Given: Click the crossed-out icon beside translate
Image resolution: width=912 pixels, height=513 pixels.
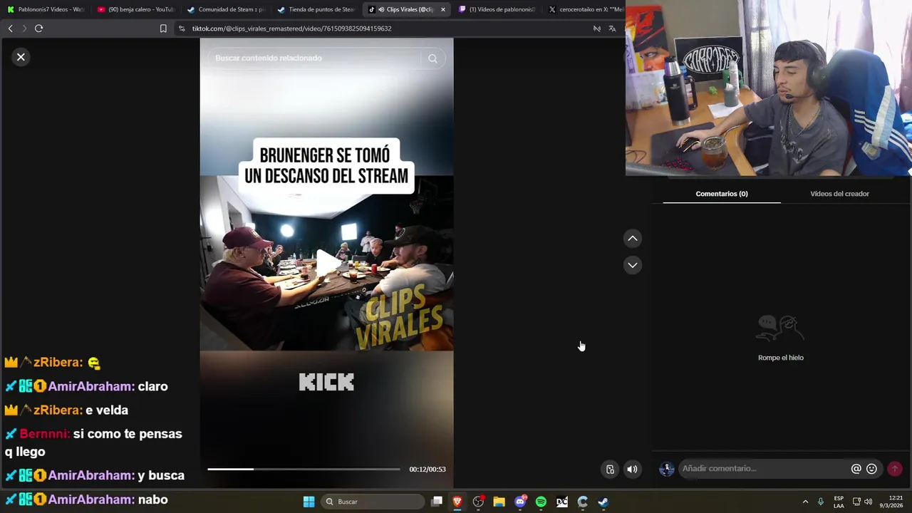Looking at the screenshot, I should pos(597,28).
